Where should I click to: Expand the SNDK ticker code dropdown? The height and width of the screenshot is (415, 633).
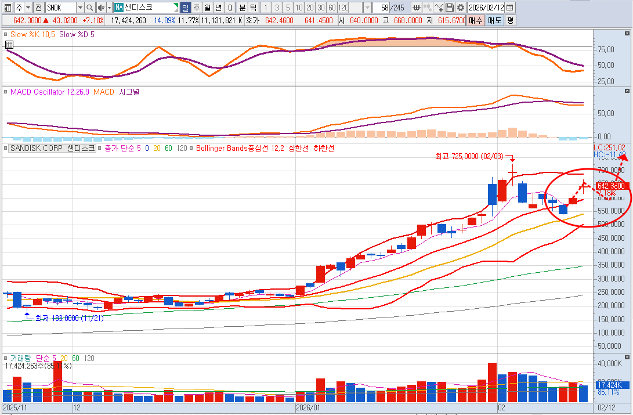80,8
